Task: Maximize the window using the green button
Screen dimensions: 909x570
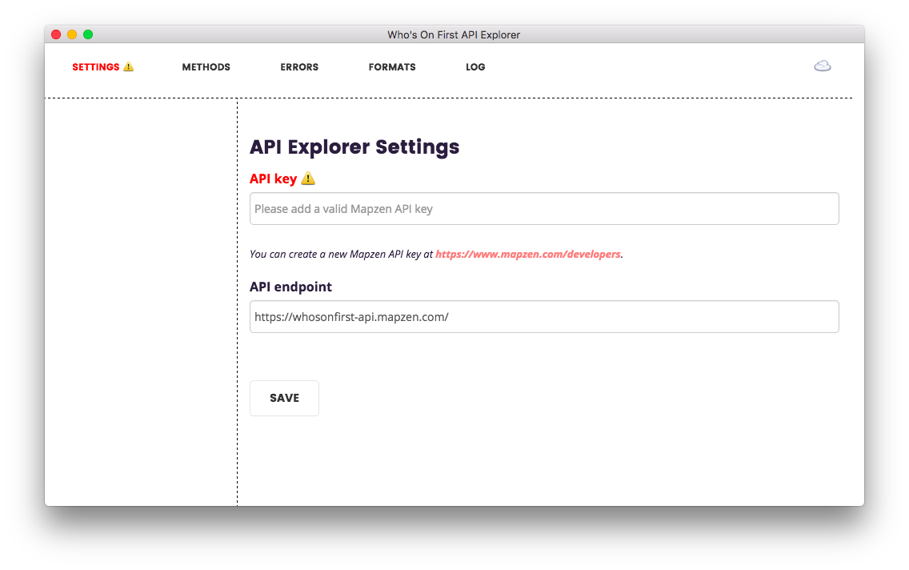Action: point(88,34)
